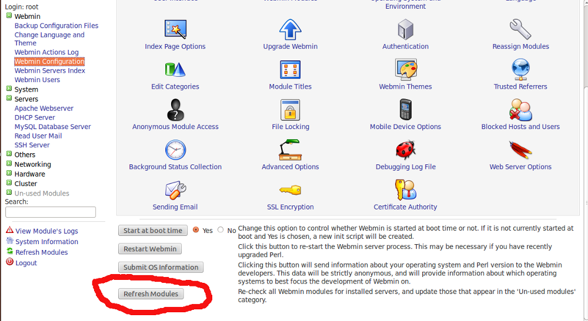Expand the Un-used Modules category
Screen dimensions: 588x321
[x=9, y=192]
